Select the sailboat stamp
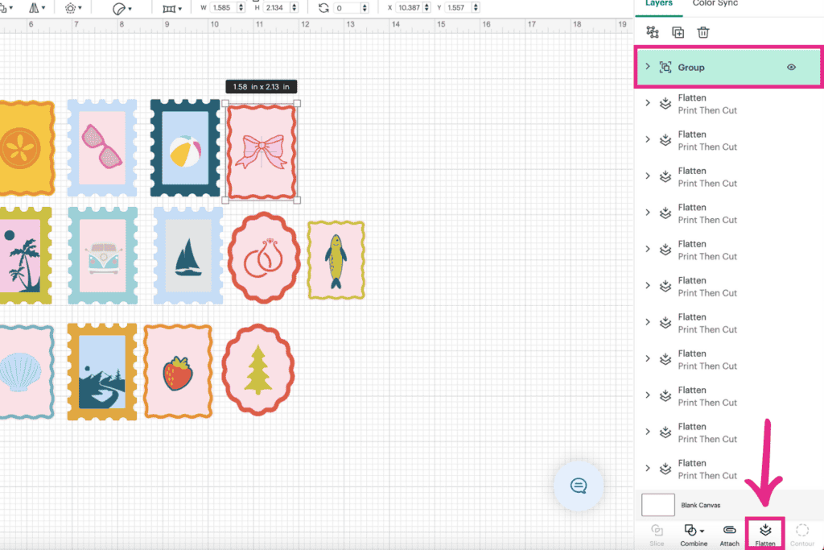This screenshot has width=824, height=550. (188, 255)
